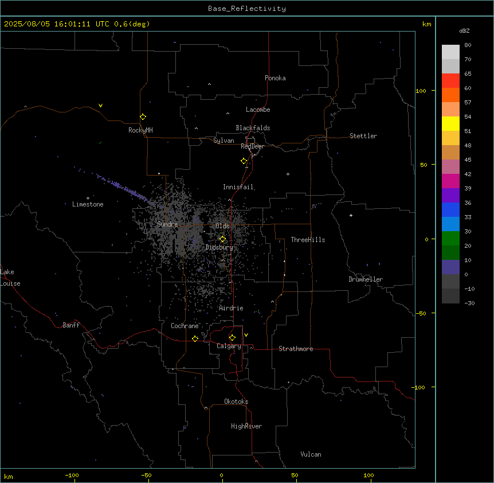The image size is (494, 483).
Task: Click the Vulcan label
Action: tap(311, 454)
